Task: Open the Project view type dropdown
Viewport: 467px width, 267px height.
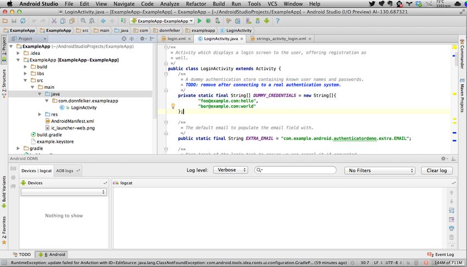Action: (29, 39)
